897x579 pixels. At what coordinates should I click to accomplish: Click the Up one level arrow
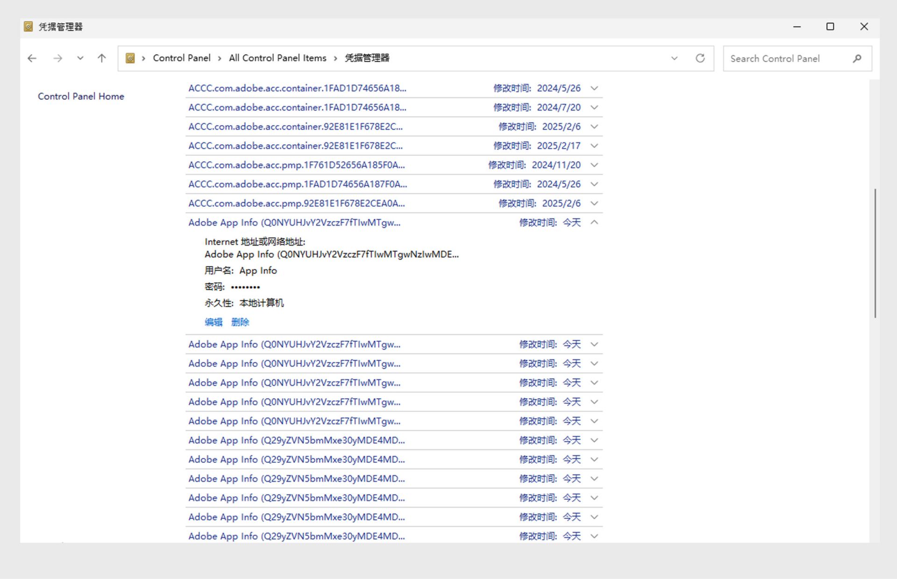point(101,58)
